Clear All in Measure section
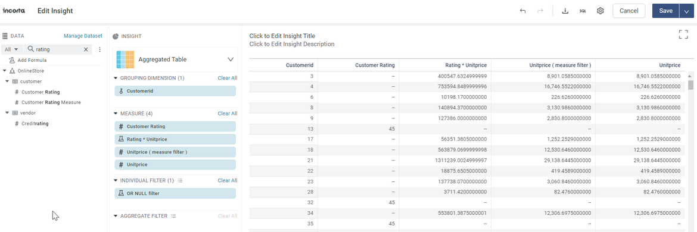The image size is (697, 232). pyautogui.click(x=227, y=114)
